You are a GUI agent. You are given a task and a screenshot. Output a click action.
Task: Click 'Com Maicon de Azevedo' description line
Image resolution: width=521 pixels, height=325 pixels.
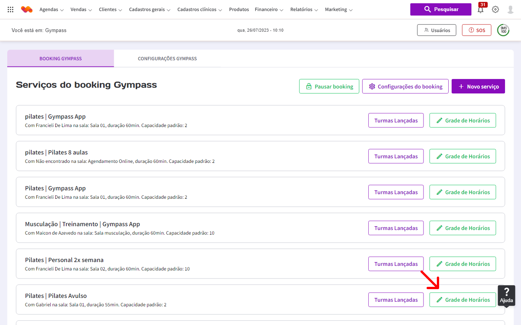120,233
